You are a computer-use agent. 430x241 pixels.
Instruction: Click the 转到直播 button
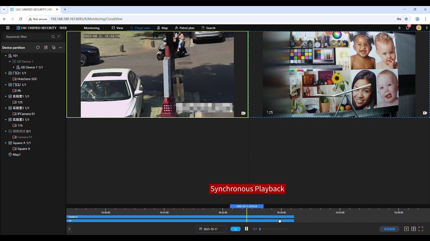[389, 229]
